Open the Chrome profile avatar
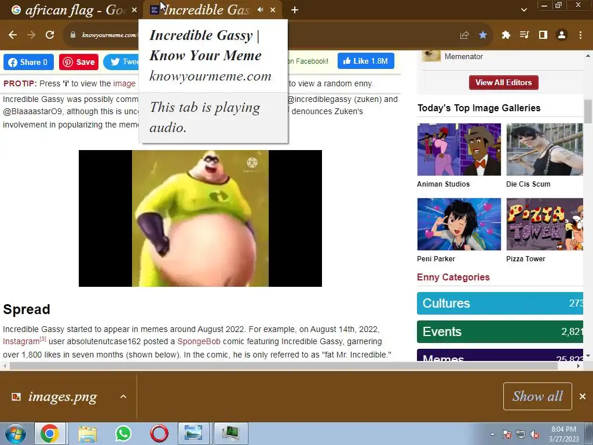The image size is (593, 445). (x=562, y=35)
